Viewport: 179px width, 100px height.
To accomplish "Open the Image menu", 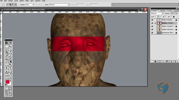I will pos(10,1).
